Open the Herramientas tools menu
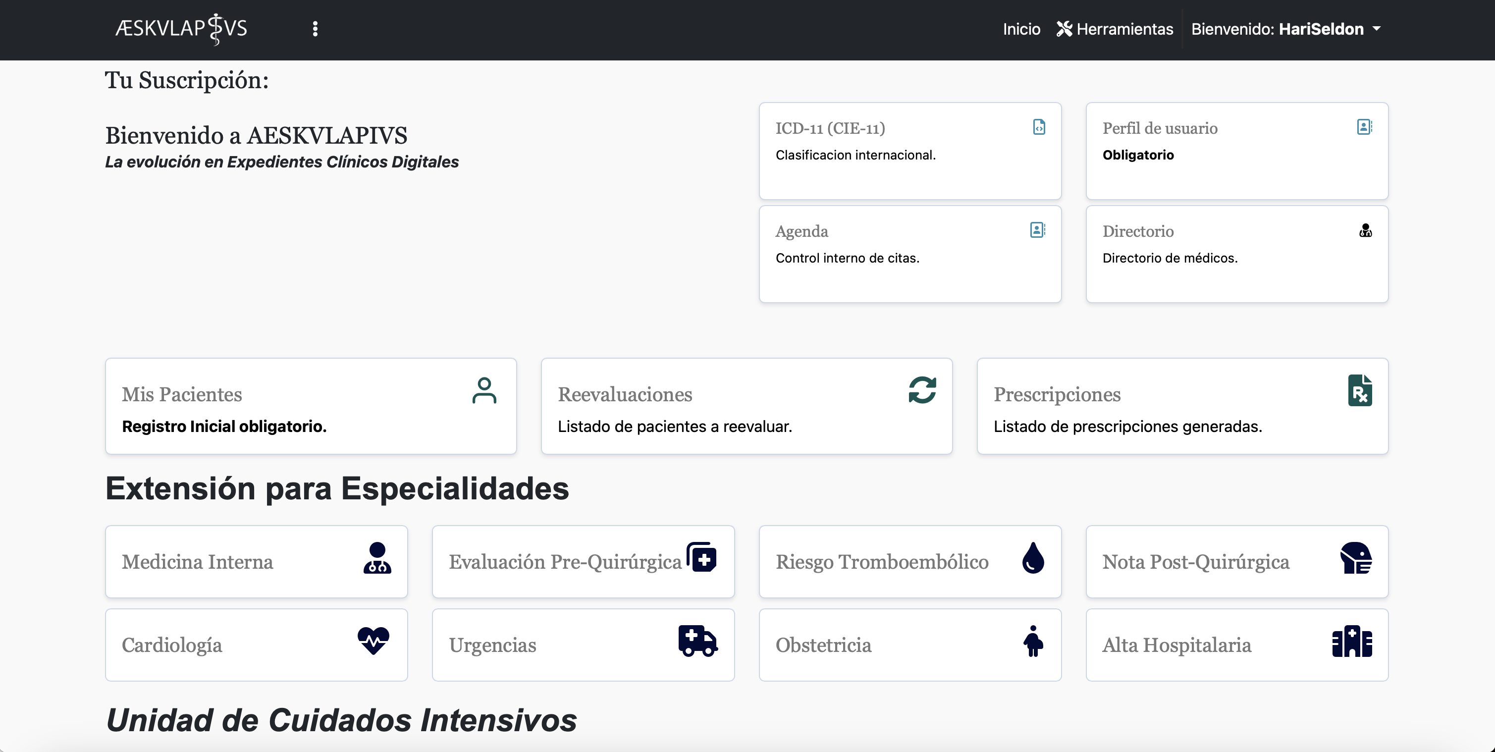Image resolution: width=1495 pixels, height=752 pixels. point(1114,29)
